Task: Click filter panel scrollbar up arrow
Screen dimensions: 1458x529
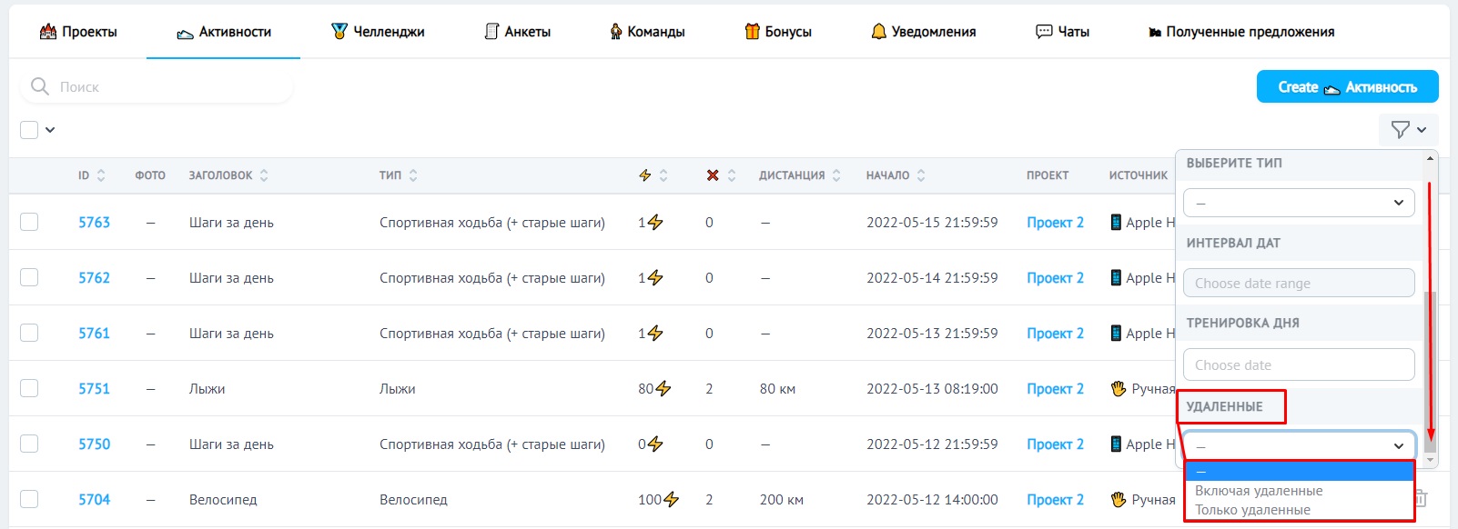Action: point(1430,158)
